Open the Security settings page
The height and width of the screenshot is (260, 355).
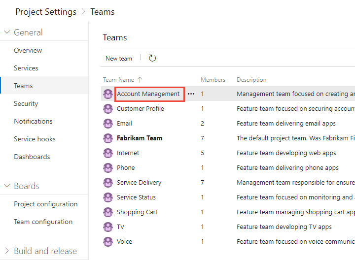(x=26, y=103)
